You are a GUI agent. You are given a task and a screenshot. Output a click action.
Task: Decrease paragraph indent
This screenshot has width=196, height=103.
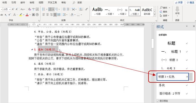(x=64, y=9)
